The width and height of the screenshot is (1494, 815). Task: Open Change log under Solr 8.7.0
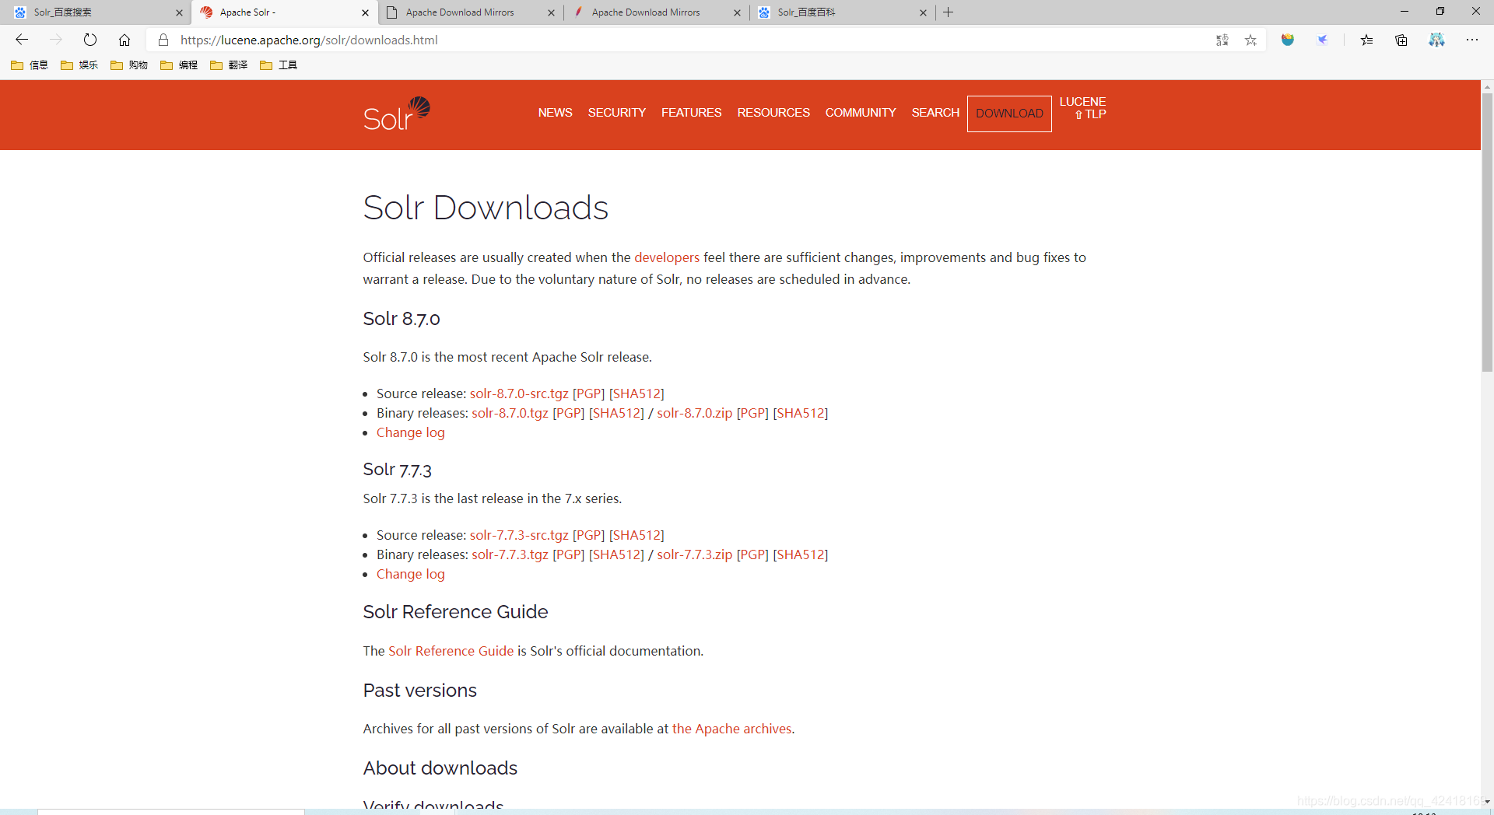point(411,432)
